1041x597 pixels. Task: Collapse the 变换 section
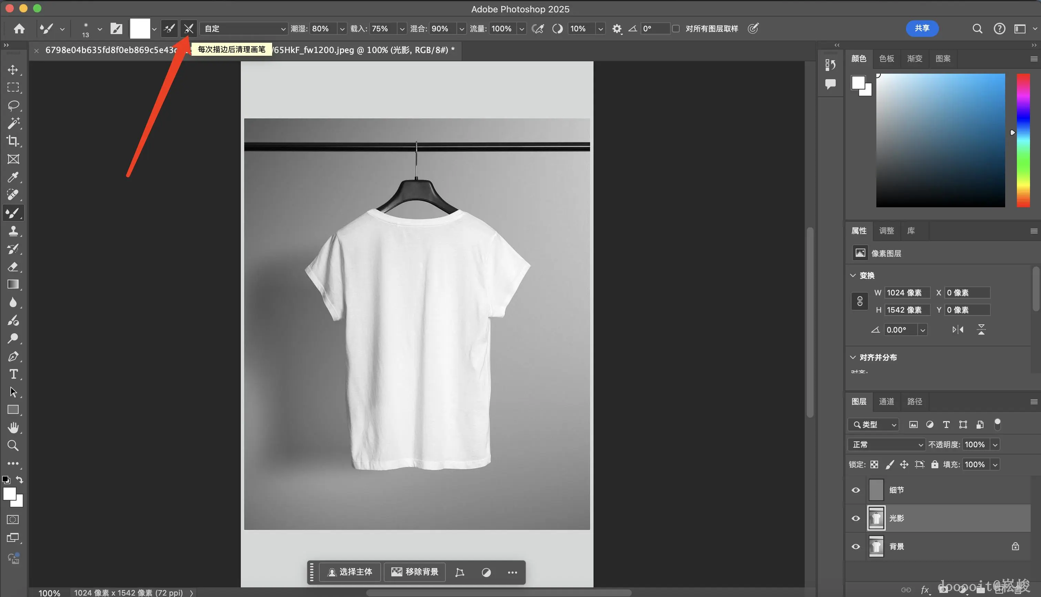pos(853,275)
